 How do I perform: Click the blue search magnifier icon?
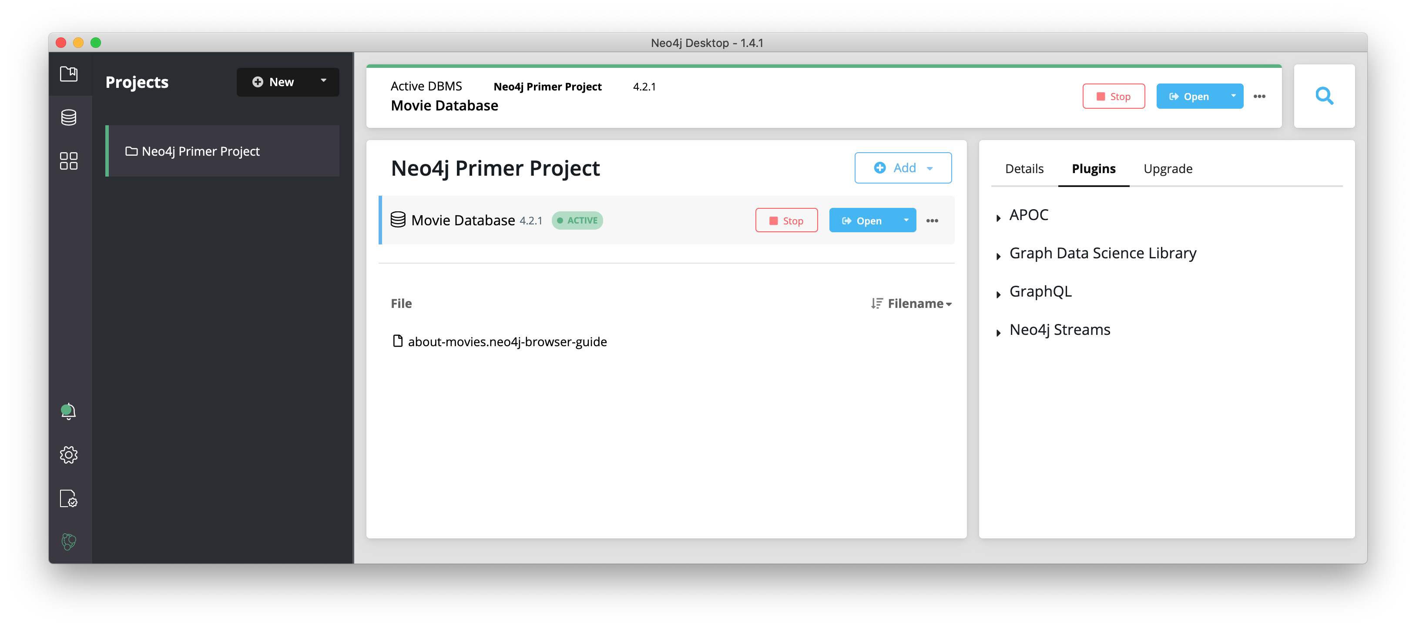pos(1324,96)
